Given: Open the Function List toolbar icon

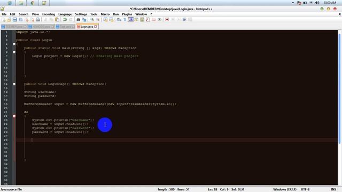Looking at the screenshot, I should tap(148, 20).
